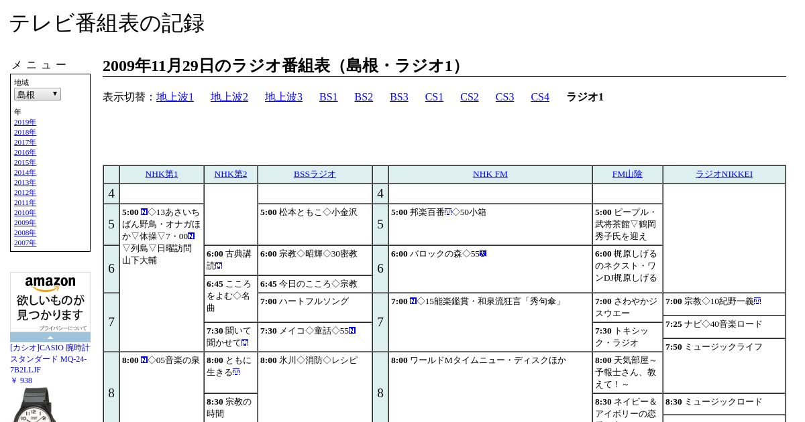Switch view to CS3

[504, 97]
